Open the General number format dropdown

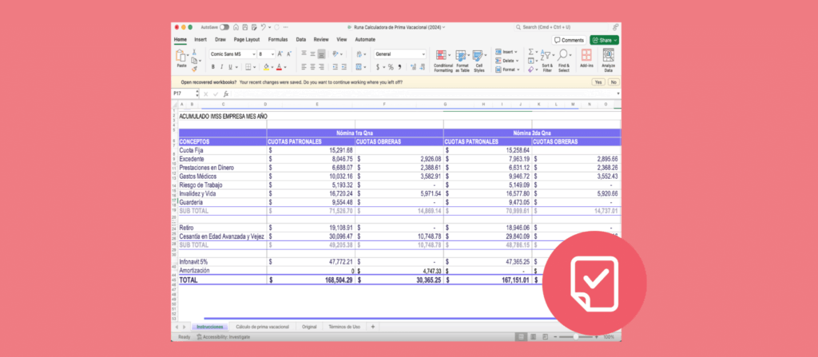click(423, 54)
